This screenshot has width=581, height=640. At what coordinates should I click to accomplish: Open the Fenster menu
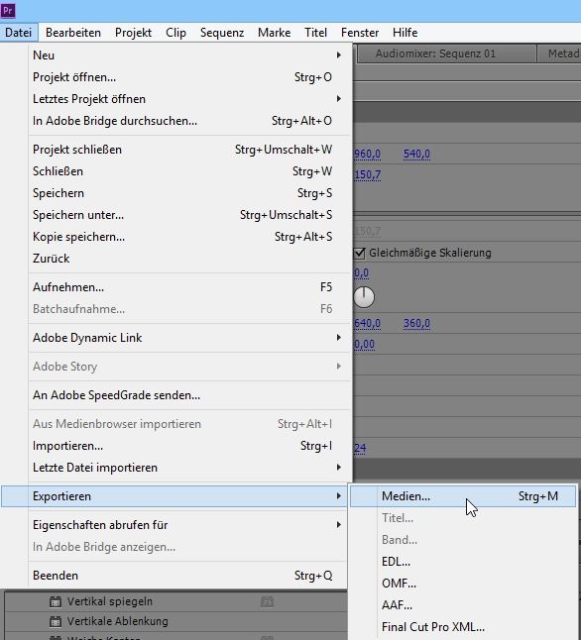360,33
